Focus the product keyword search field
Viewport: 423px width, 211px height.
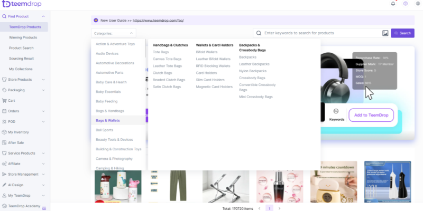(x=321, y=33)
